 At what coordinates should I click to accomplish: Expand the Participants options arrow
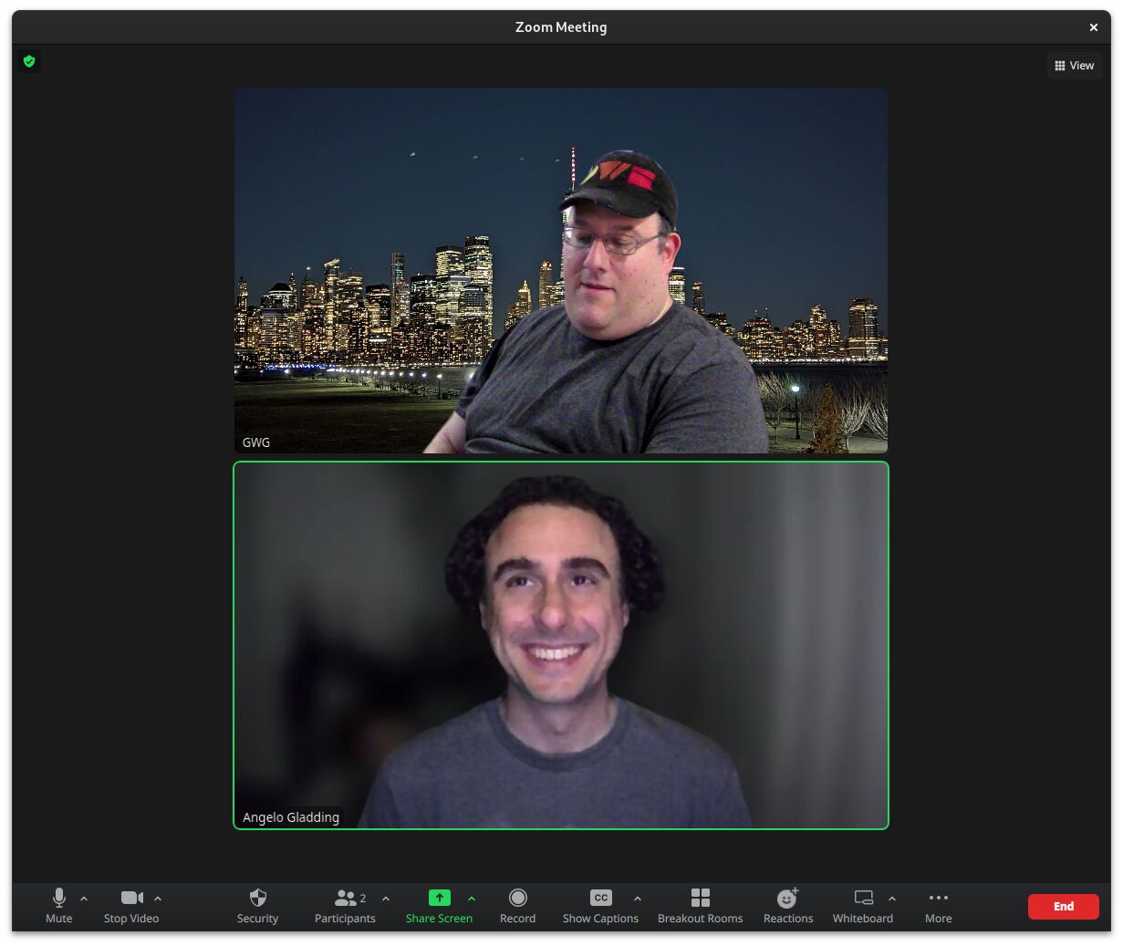click(386, 899)
